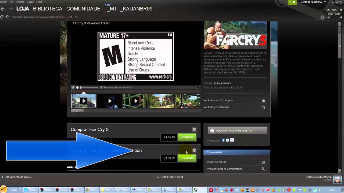Adjust the trailer volume slider
344x193 pixels.
click(x=89, y=87)
